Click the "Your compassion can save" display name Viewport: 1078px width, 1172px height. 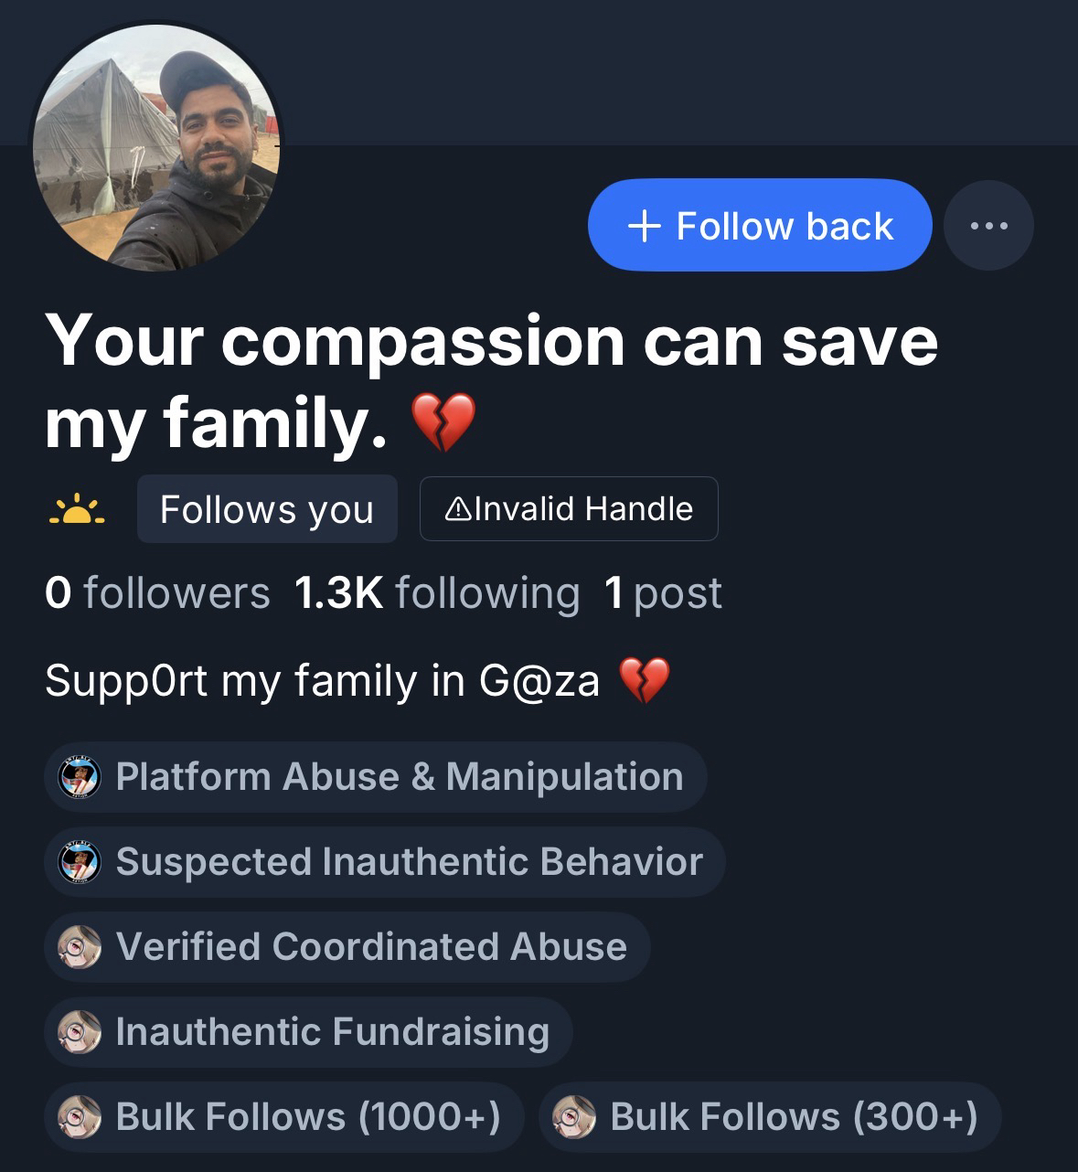491,340
